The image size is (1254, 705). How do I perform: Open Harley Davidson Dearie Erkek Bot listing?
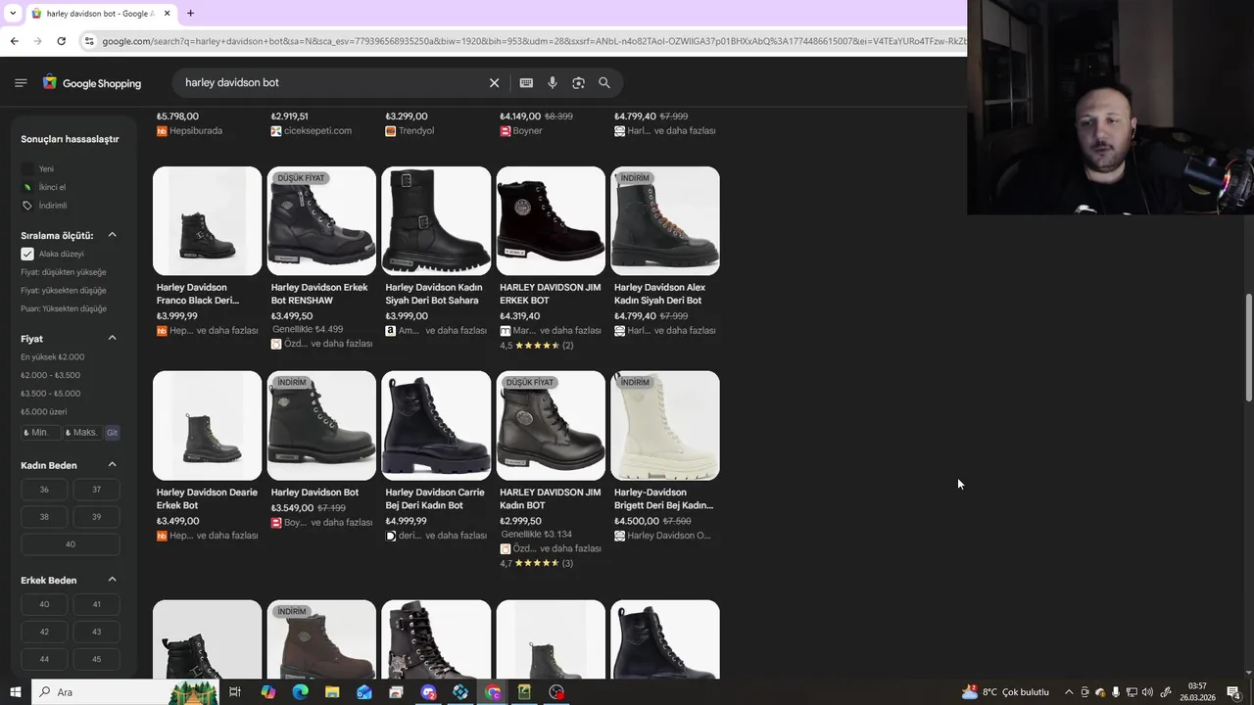pos(208,425)
